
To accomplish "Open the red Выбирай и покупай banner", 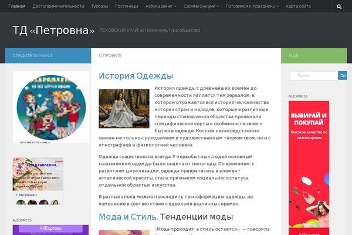I will click(309, 167).
